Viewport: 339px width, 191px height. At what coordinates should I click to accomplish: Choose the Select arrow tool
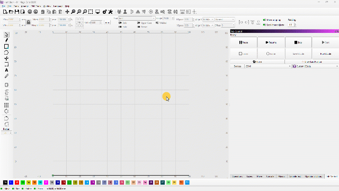click(x=6, y=34)
